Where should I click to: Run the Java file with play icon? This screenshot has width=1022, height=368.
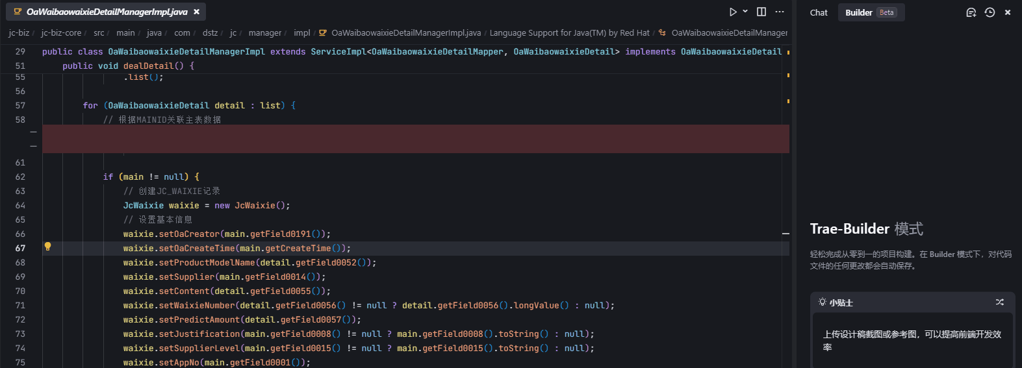[x=732, y=12]
